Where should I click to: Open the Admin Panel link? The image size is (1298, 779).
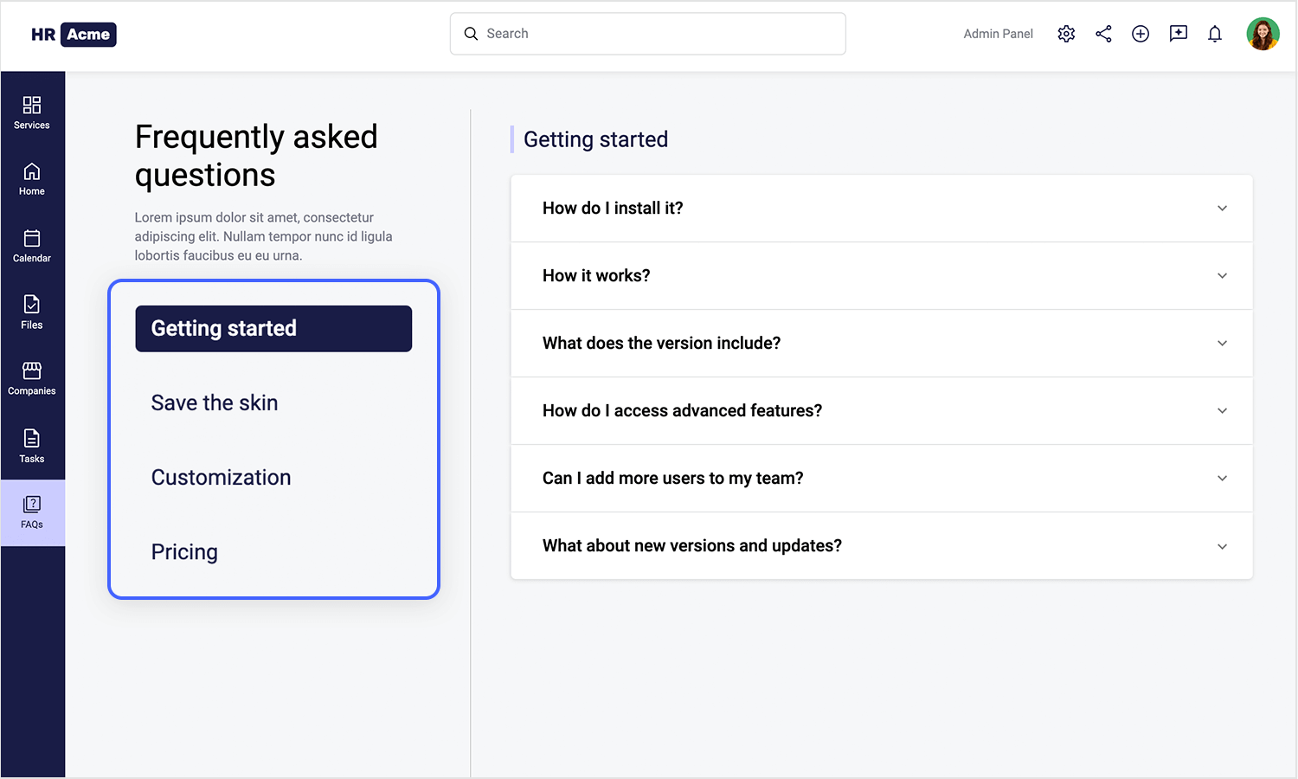click(x=998, y=34)
